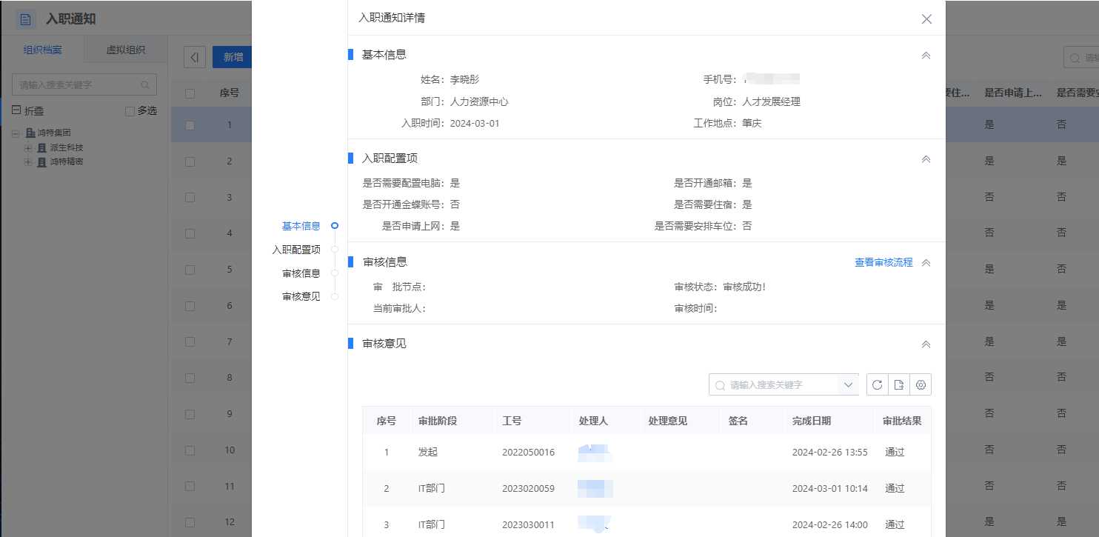Viewport: 1099px width, 537px height.
Task: Enable the 多选 checkbox
Action: pyautogui.click(x=130, y=110)
